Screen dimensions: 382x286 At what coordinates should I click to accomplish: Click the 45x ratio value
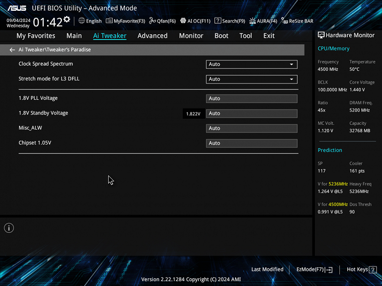coord(322,110)
